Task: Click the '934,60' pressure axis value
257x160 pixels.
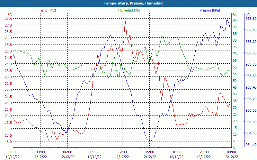Action: (251, 133)
